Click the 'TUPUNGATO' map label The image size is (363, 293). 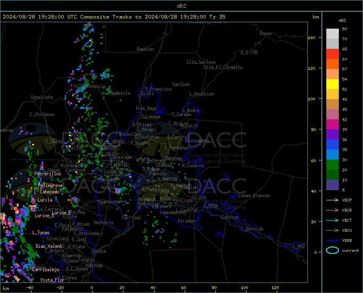(72, 229)
